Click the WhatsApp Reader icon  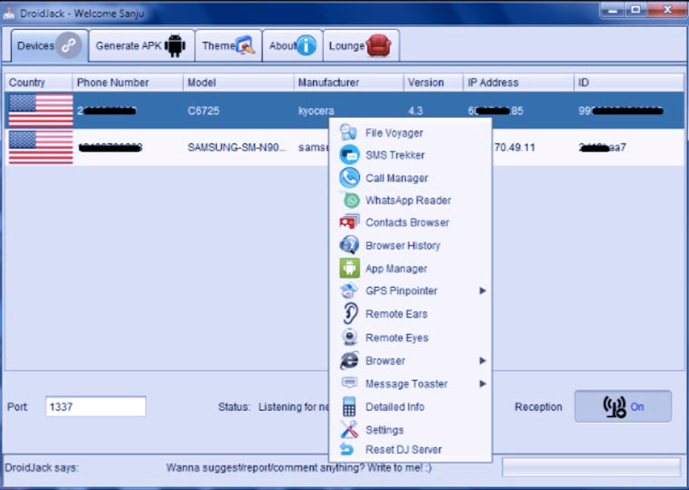point(350,201)
